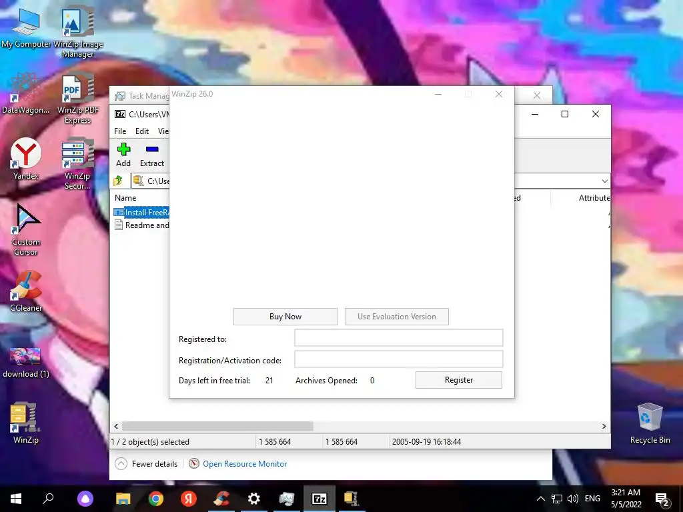
Task: Select the Install FreeR... file row
Action: coord(141,213)
